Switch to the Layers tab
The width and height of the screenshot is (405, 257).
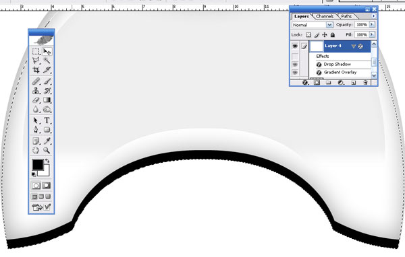(302, 16)
